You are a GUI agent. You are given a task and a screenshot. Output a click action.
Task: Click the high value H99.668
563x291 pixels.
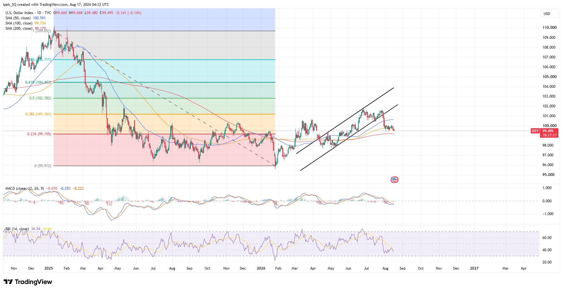76,13
